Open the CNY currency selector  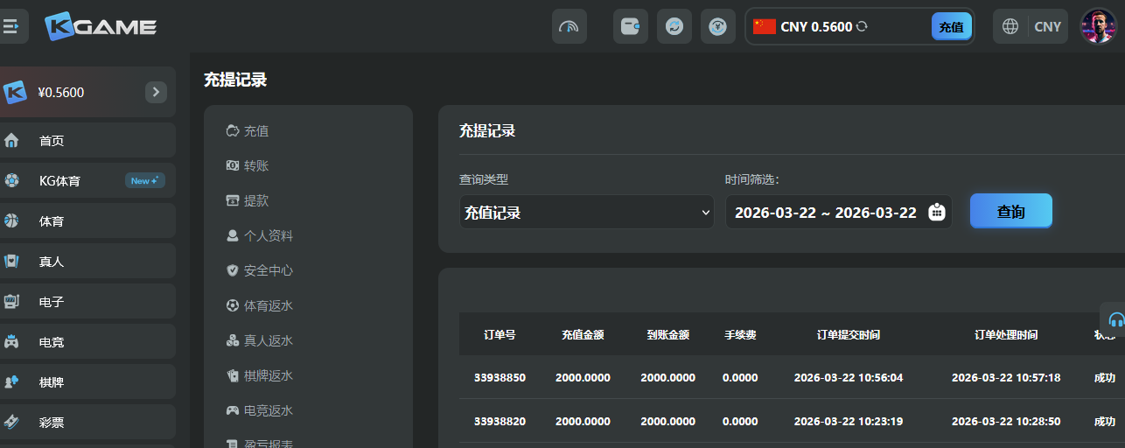[1047, 26]
